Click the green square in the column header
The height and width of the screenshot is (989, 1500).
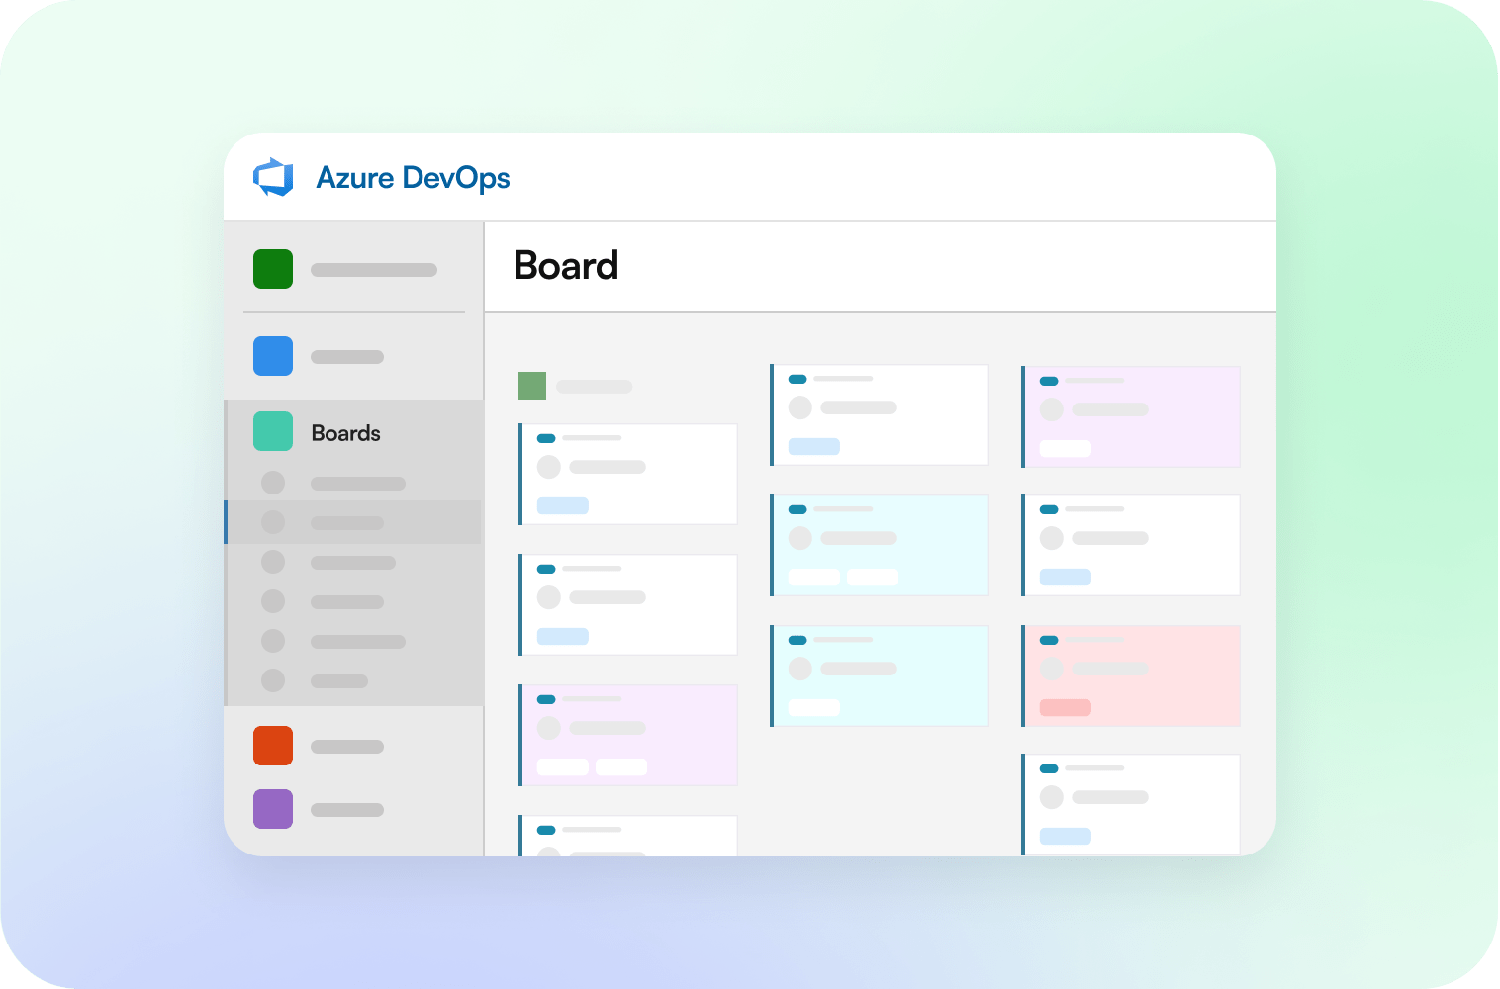pyautogui.click(x=532, y=386)
